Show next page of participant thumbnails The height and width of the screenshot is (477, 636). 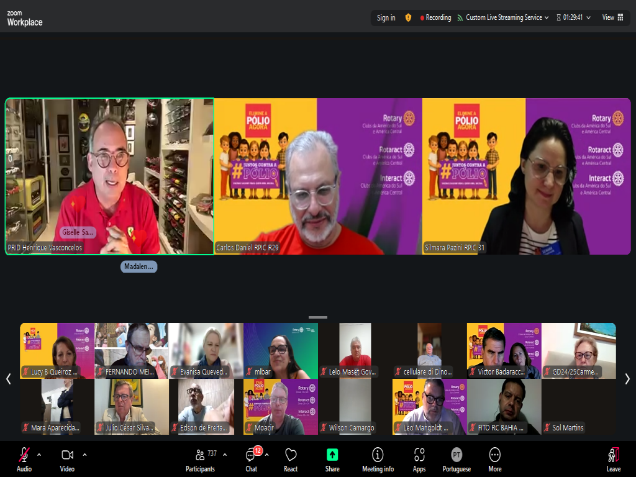click(x=627, y=379)
